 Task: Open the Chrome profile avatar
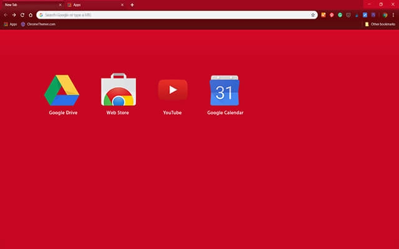click(x=385, y=15)
